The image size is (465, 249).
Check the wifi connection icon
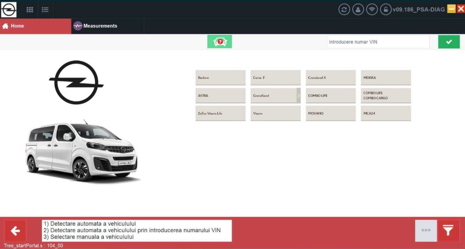372,9
